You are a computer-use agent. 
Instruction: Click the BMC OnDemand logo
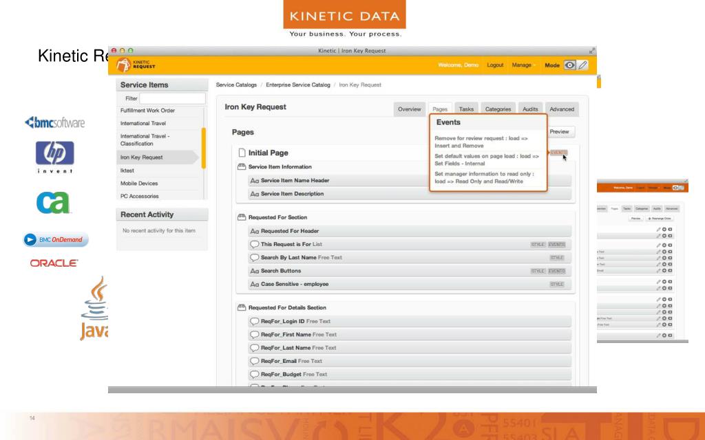pos(56,240)
